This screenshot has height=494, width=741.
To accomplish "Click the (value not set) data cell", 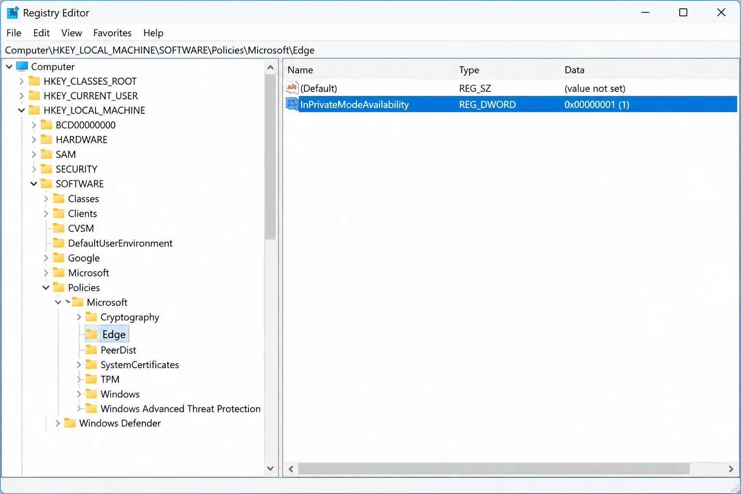I will [x=595, y=88].
